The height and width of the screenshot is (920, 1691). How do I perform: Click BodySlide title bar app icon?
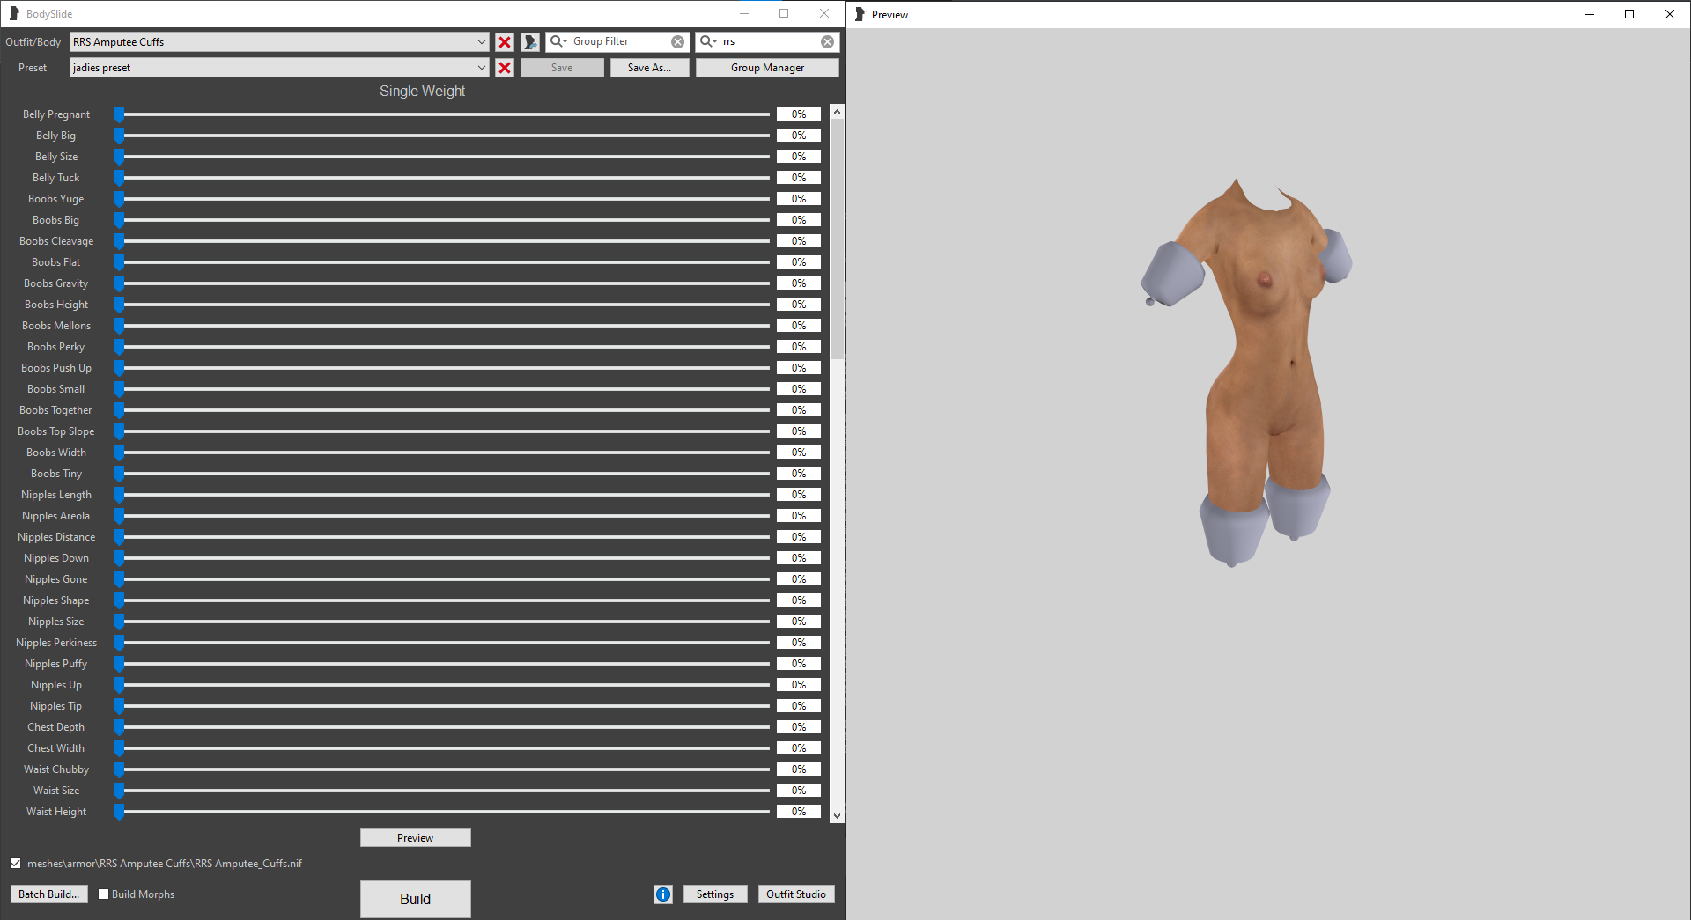[14, 13]
